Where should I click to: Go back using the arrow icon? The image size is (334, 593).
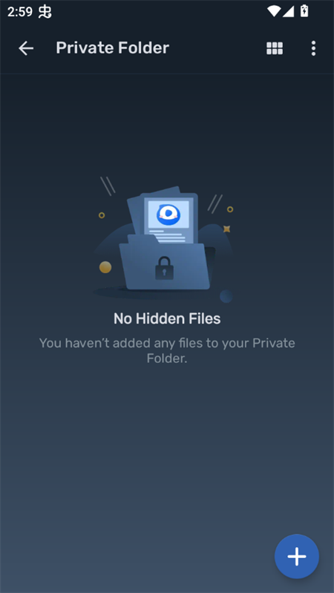point(26,48)
